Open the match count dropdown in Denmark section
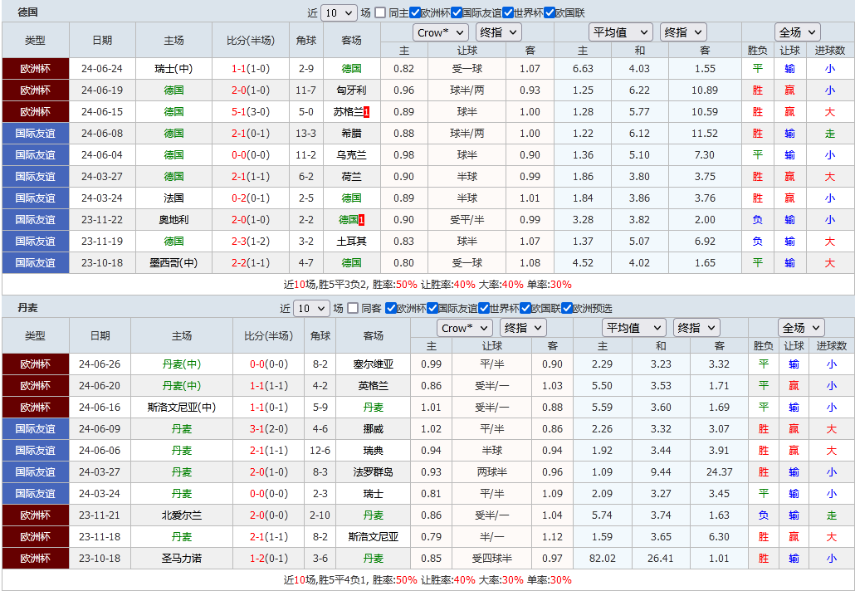 pos(311,307)
